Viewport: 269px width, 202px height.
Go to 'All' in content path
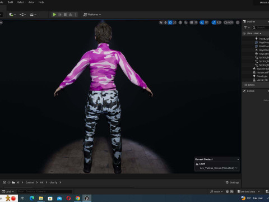click(x=18, y=182)
